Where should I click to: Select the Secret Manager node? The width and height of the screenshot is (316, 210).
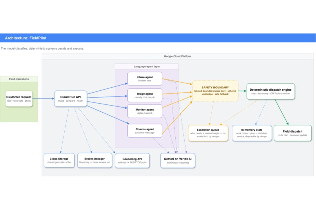click(x=94, y=160)
